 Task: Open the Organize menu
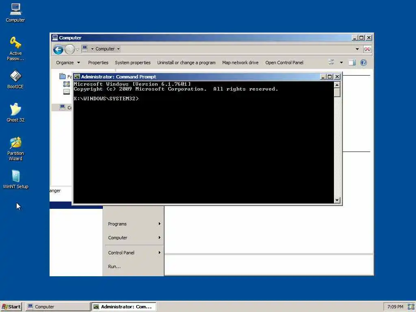click(x=68, y=63)
